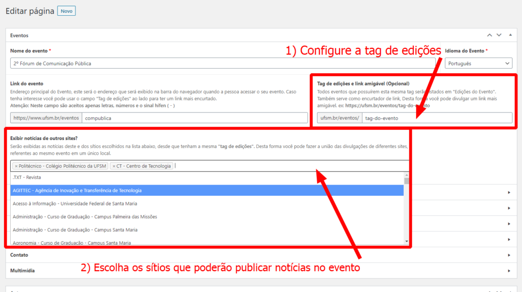Remove the Politécnico site tag
Screen dimensions: 522x292
pyautogui.click(x=16, y=166)
